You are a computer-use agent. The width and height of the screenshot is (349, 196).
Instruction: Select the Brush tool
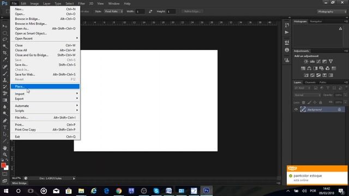pyautogui.click(x=5, y=73)
